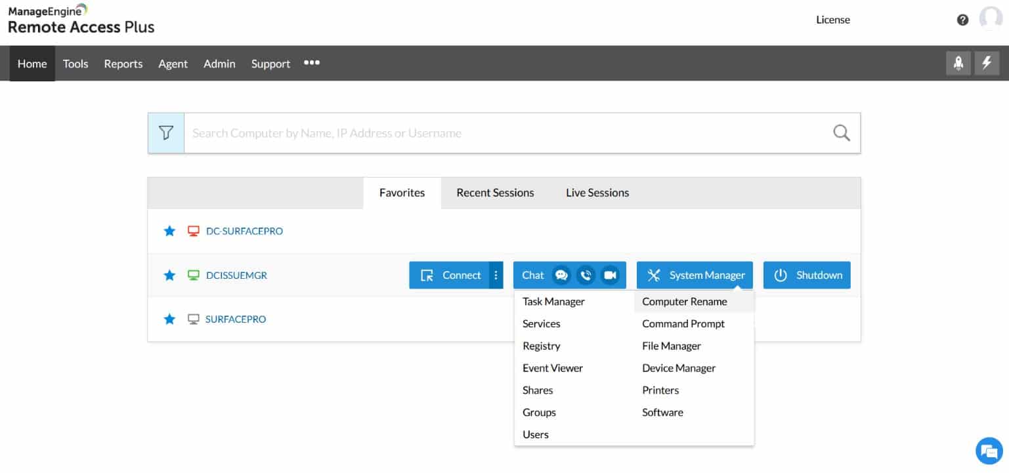This screenshot has height=473, width=1009.
Task: Click the computer search input field
Action: [x=504, y=133]
